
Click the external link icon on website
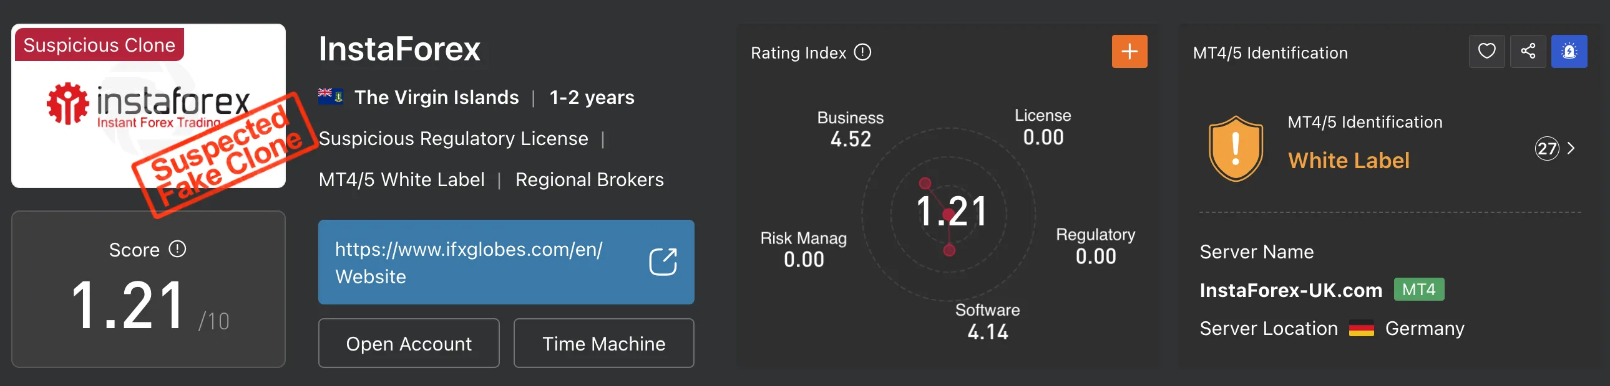663,262
